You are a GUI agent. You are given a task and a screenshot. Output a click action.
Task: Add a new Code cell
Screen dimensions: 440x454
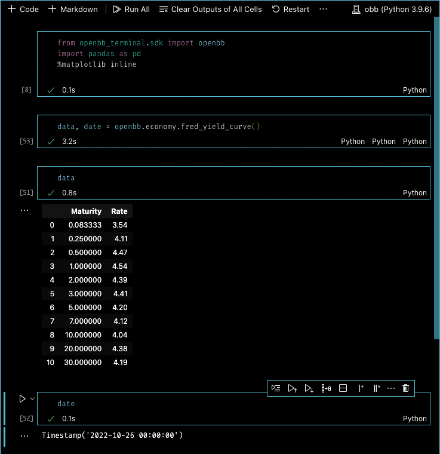pos(23,10)
